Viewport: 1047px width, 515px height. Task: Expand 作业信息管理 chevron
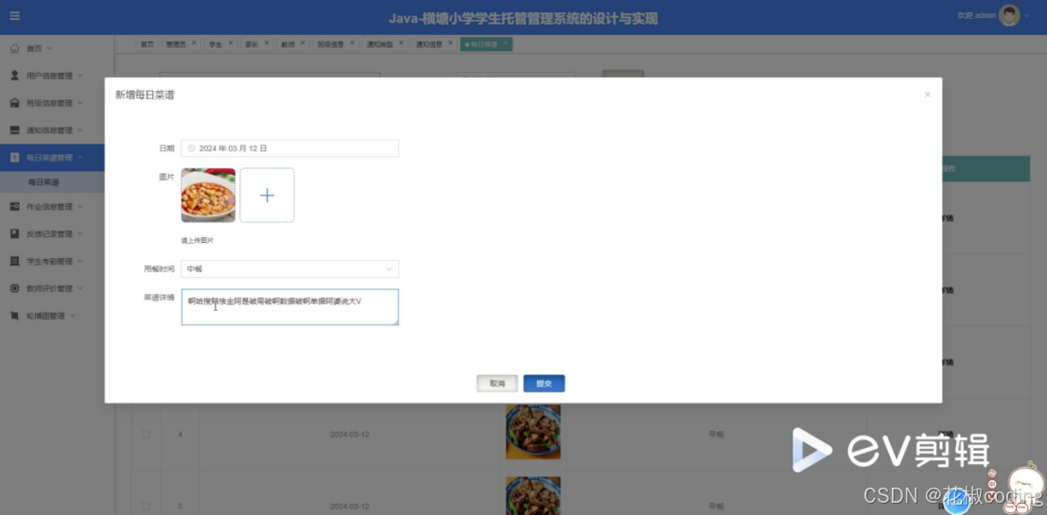point(80,207)
